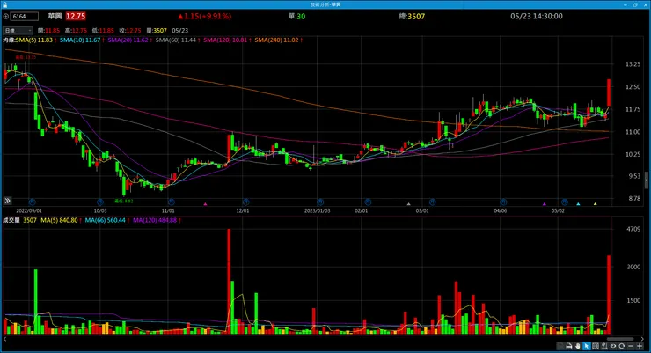Click the 成交量 volume panel title
Screen dimensions: 651x353
(x=11, y=220)
